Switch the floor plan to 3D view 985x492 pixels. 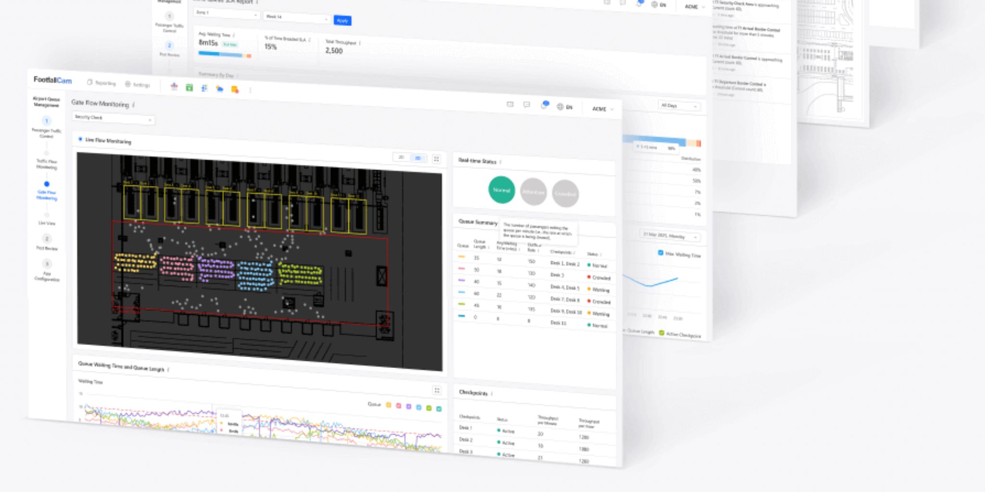[418, 158]
